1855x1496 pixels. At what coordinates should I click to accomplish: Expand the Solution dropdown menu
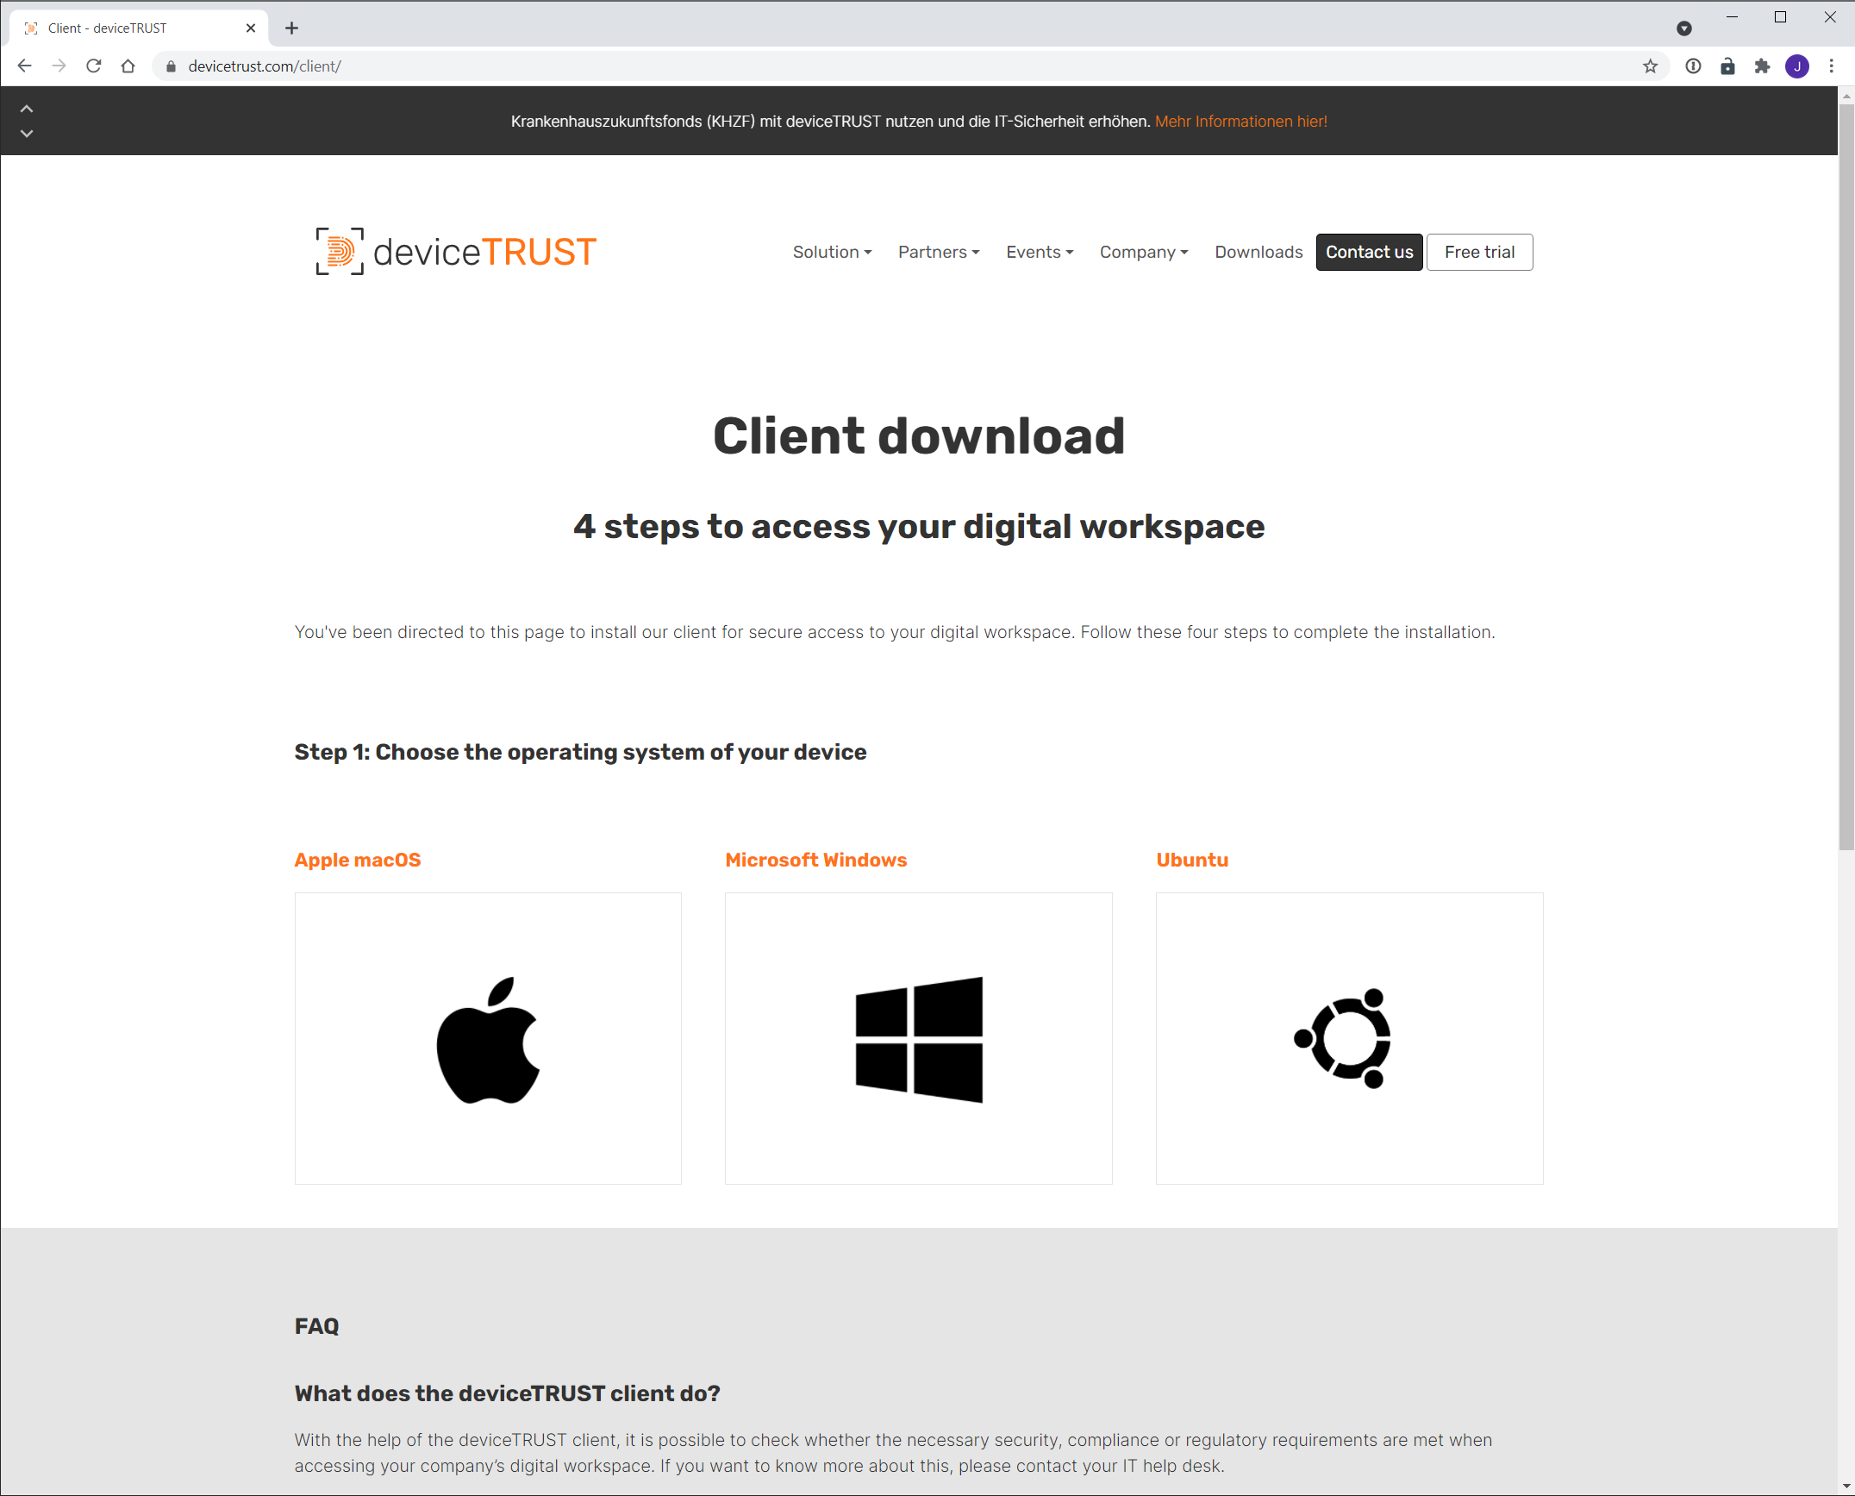[x=832, y=252]
